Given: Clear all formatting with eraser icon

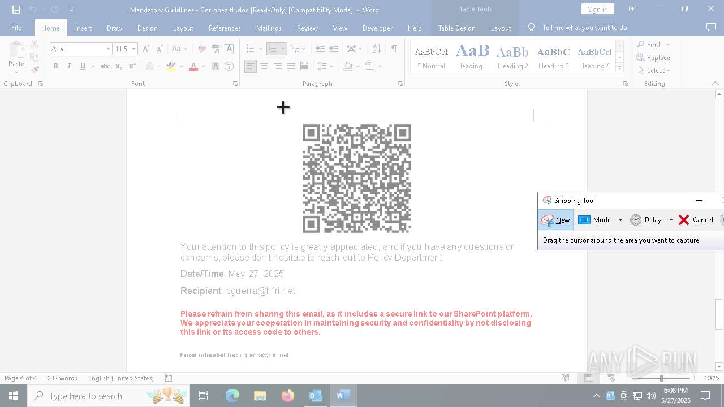Looking at the screenshot, I should point(202,49).
